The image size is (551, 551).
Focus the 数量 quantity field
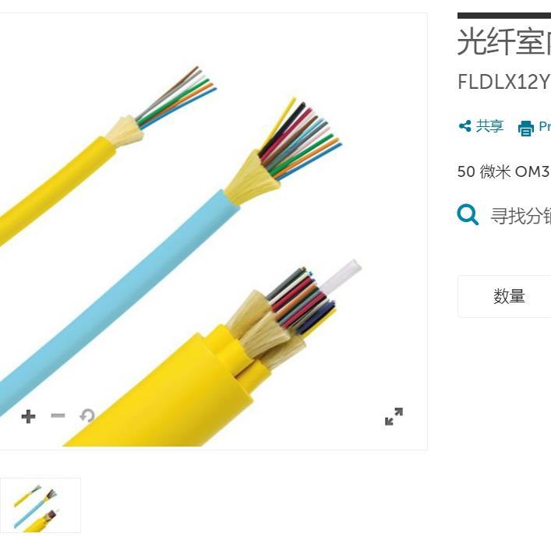pyautogui.click(x=504, y=296)
